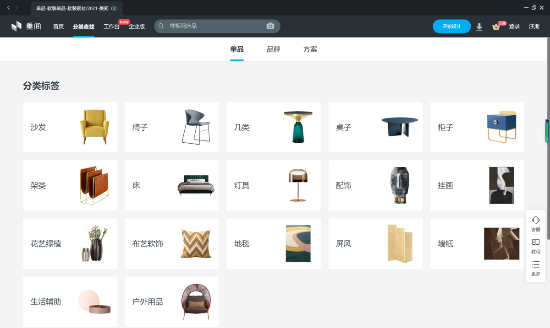This screenshot has width=550, height=328.
Task: Click the 注册 link
Action: [534, 27]
